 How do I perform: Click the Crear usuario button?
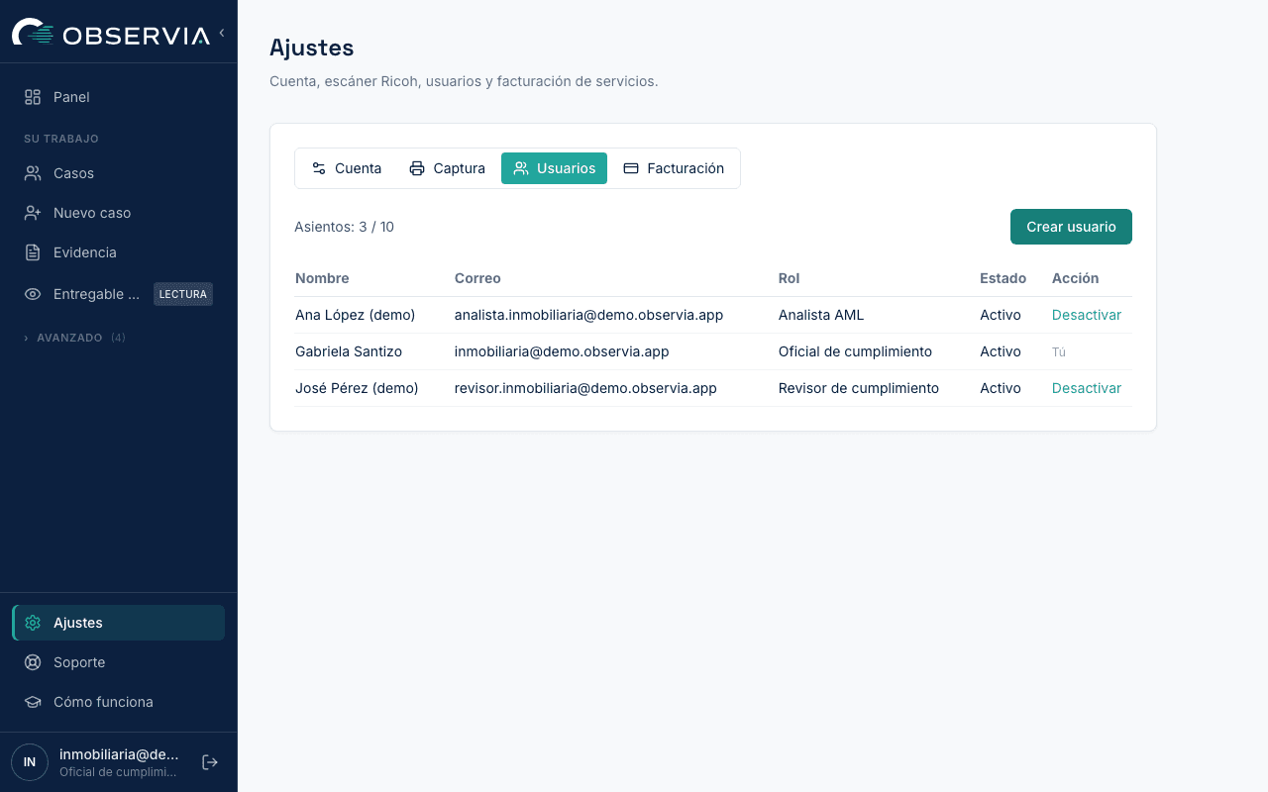(x=1071, y=227)
